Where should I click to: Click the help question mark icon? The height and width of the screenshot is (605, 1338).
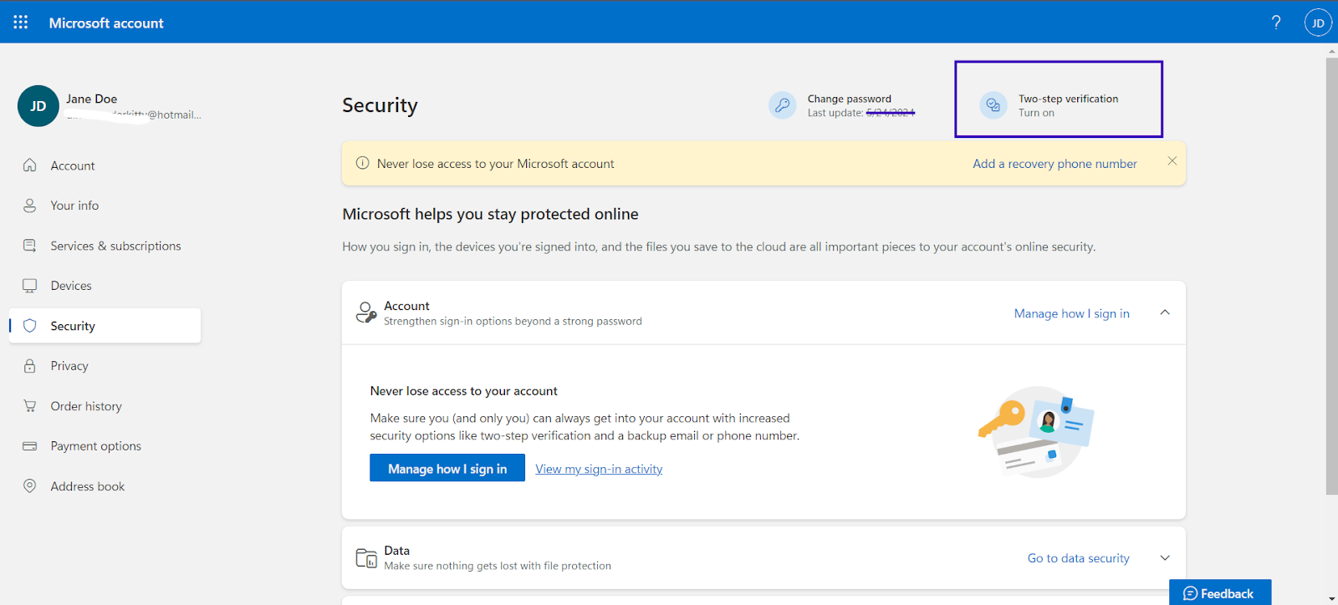[1276, 23]
